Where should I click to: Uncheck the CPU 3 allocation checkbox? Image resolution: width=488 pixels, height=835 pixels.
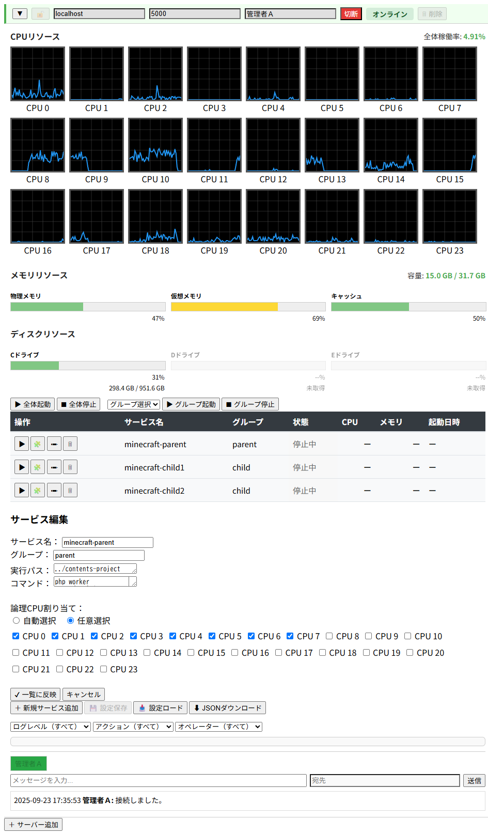point(133,636)
